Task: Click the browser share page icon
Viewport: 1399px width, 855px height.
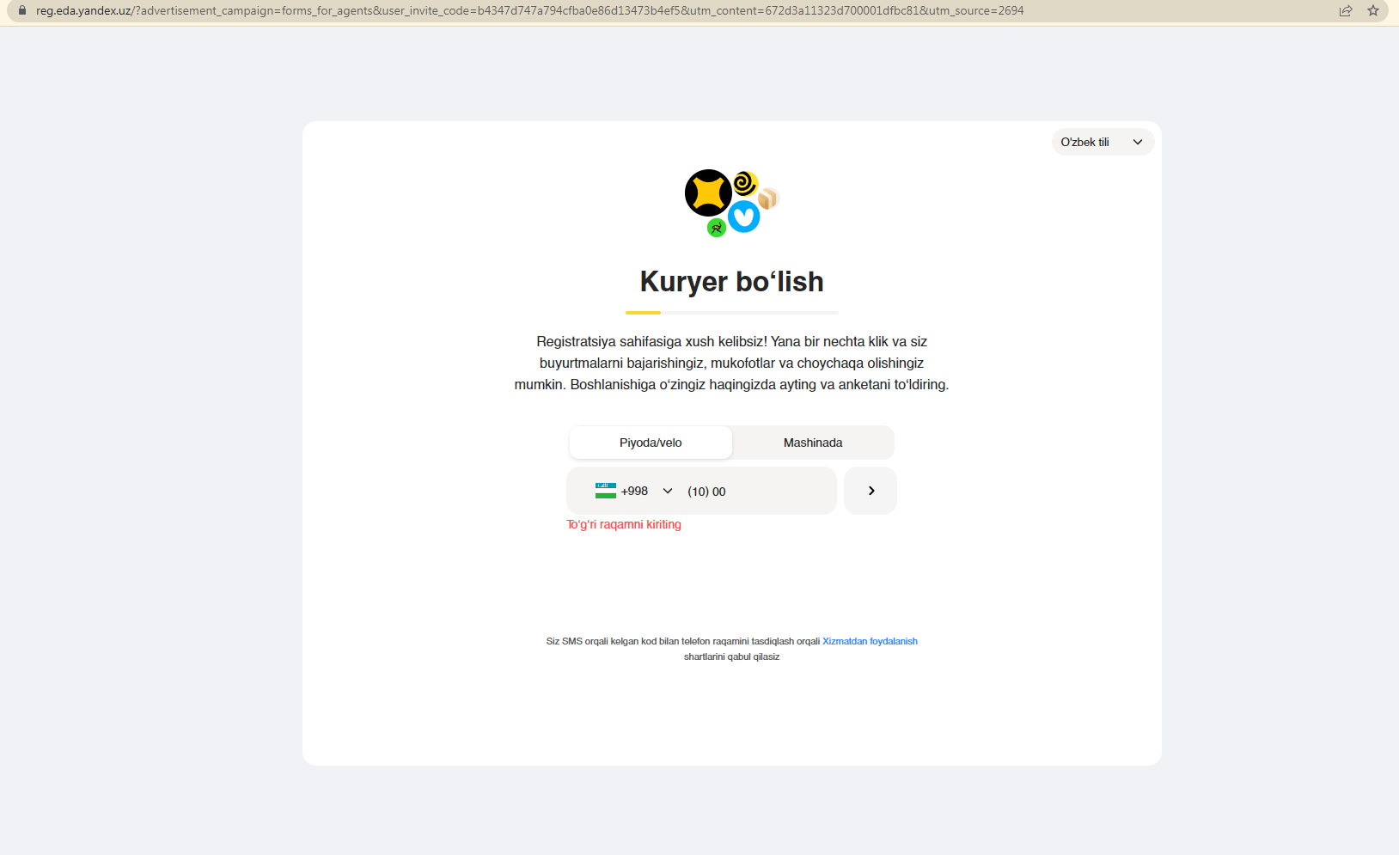Action: click(x=1346, y=11)
